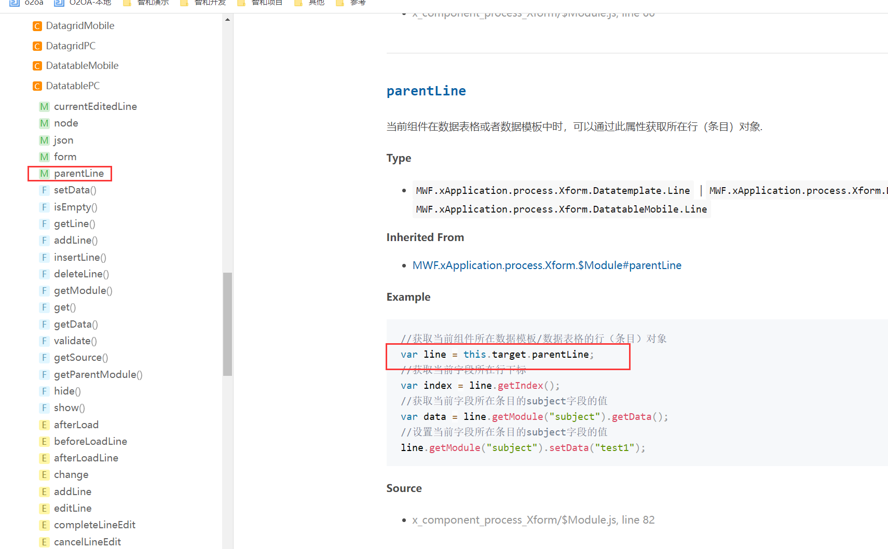Click the F icon beside the addLine() function
This screenshot has width=888, height=549.
pyautogui.click(x=45, y=241)
